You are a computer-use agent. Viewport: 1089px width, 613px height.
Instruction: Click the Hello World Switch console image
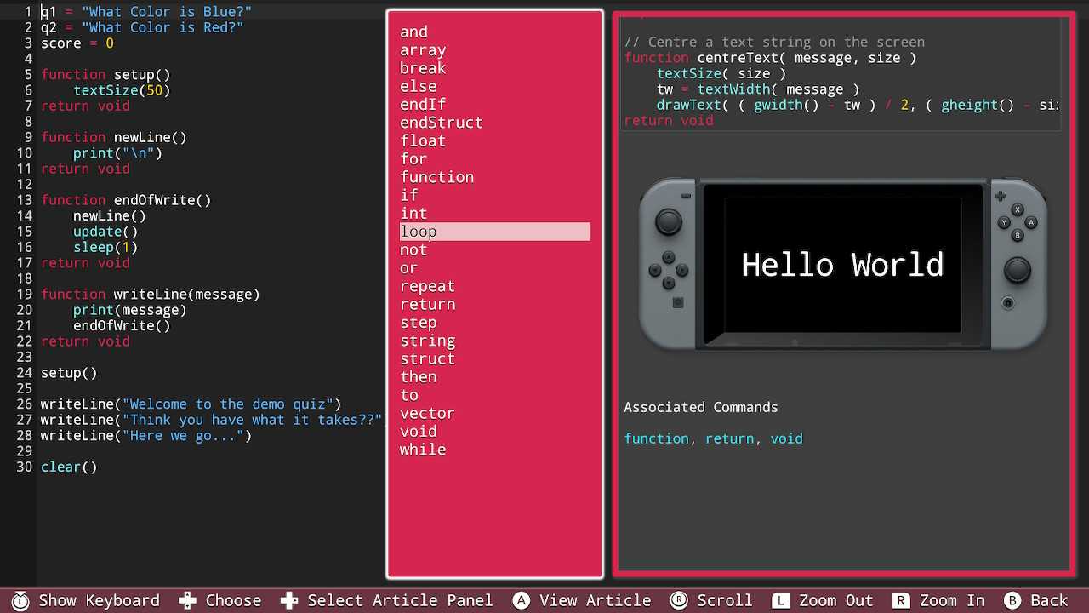click(x=842, y=264)
